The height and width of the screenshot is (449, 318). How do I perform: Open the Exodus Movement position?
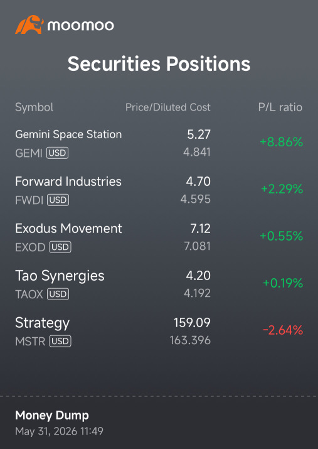[x=159, y=237]
